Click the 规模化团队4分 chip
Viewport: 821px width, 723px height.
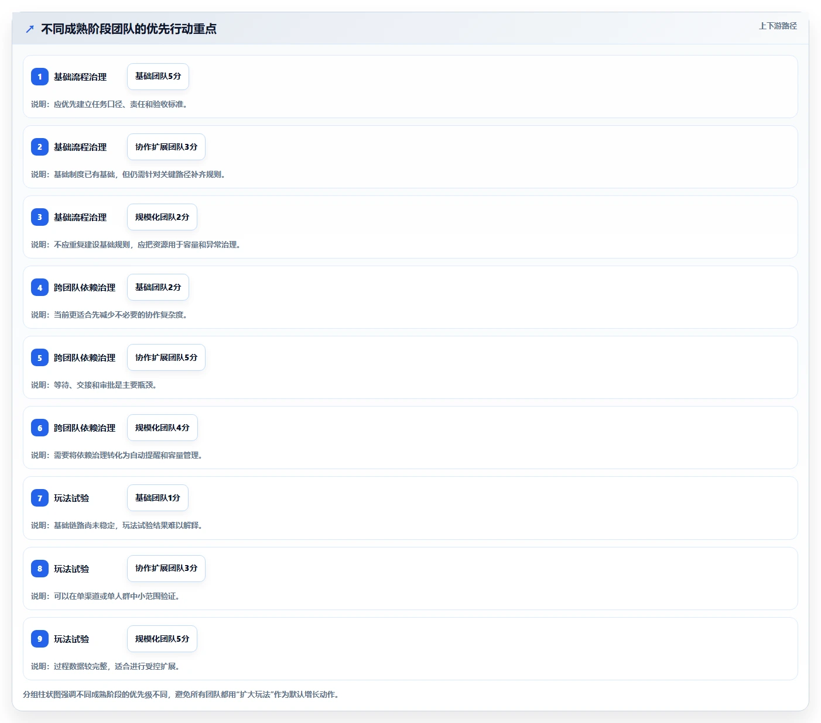pyautogui.click(x=162, y=428)
